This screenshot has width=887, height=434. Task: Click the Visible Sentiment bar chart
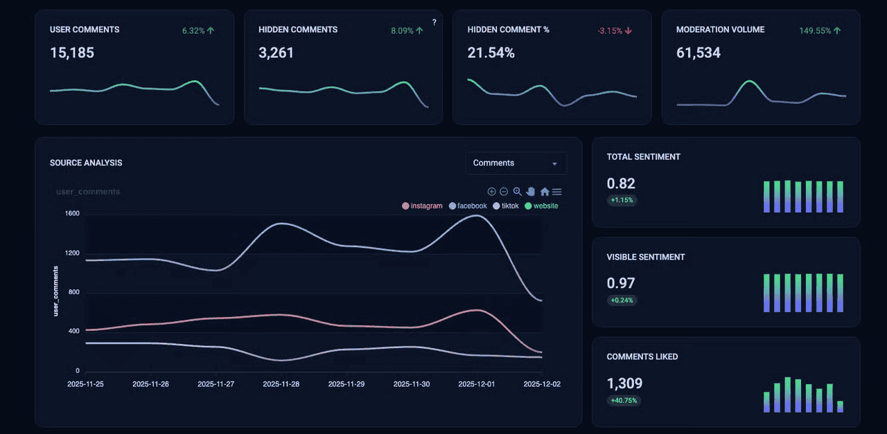(804, 293)
